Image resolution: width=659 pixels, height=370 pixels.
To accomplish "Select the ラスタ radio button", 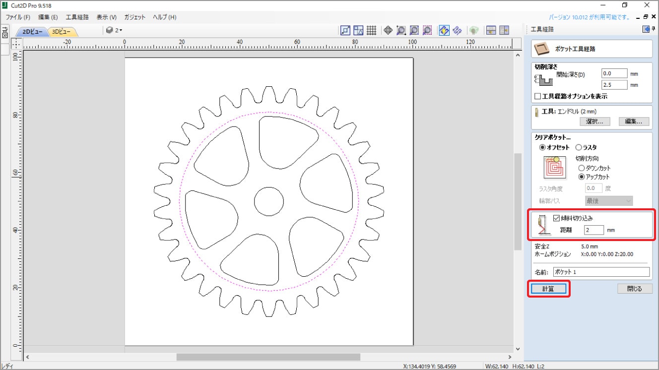I will pyautogui.click(x=579, y=147).
